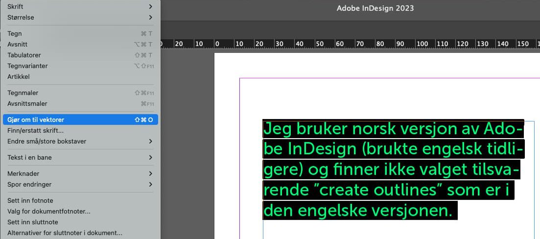Choose the Tabulatorer menu entry
540x239 pixels.
tap(24, 55)
